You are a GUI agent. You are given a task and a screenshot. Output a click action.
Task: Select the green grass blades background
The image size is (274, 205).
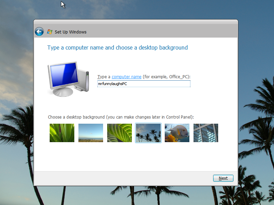(62, 133)
